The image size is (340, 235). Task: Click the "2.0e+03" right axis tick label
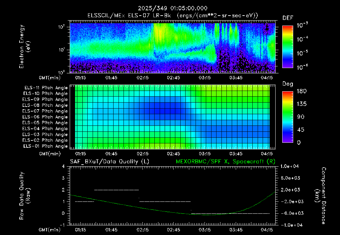click(291, 190)
